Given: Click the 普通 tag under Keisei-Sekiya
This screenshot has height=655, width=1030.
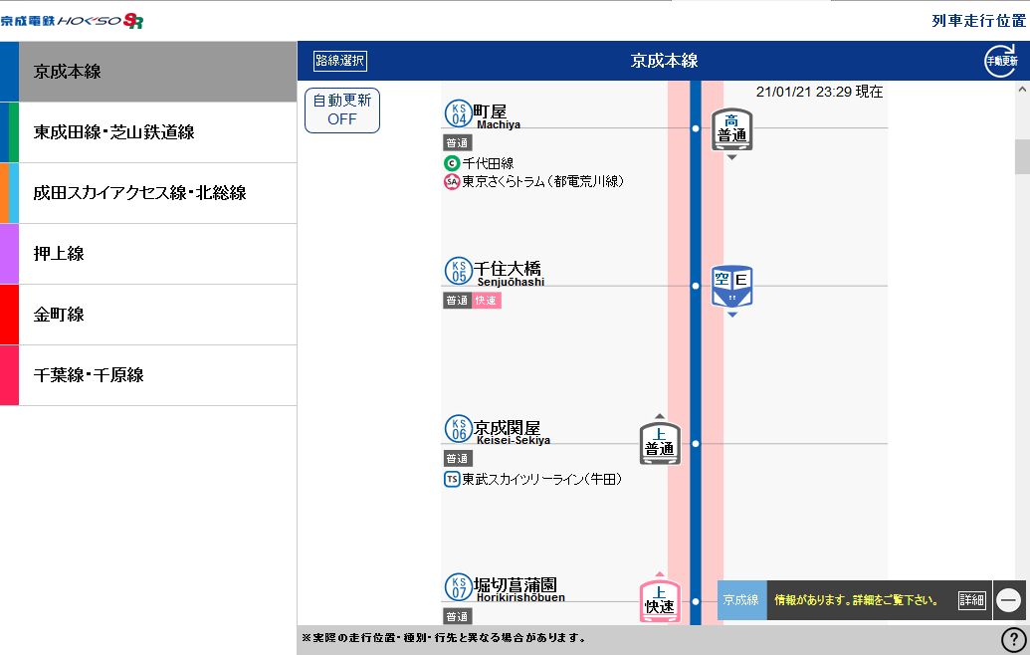Looking at the screenshot, I should coord(457,458).
